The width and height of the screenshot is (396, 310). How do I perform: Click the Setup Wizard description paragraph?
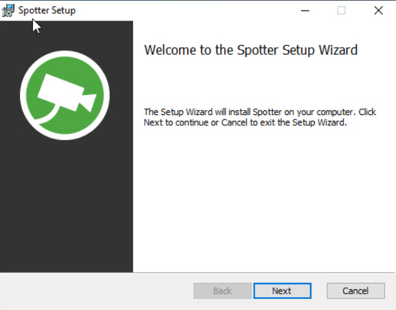[258, 117]
